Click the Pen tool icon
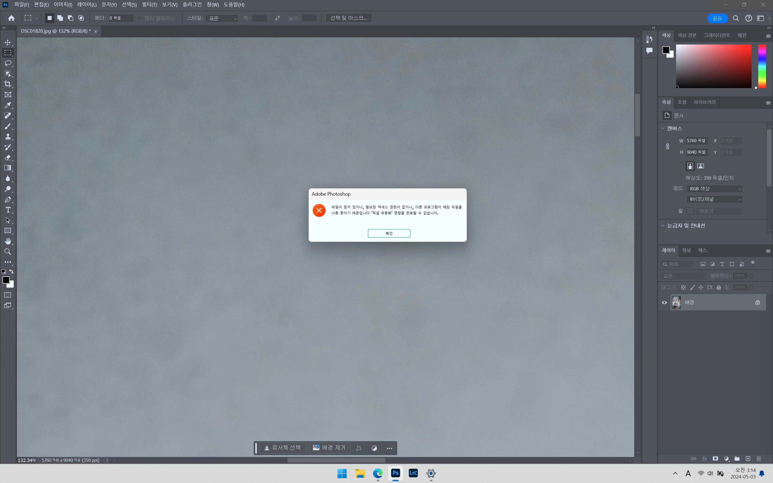 pos(8,200)
